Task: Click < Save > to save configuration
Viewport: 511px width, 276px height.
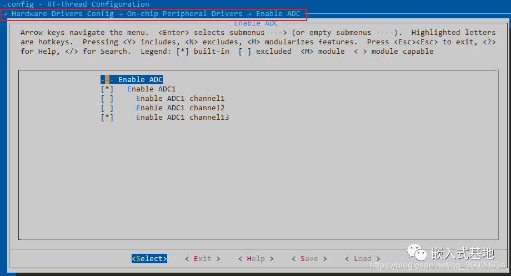Action: click(x=309, y=259)
